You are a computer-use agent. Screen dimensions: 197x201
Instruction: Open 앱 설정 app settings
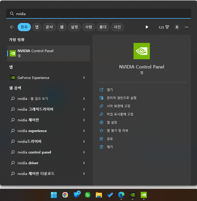pyautogui.click(x=112, y=122)
